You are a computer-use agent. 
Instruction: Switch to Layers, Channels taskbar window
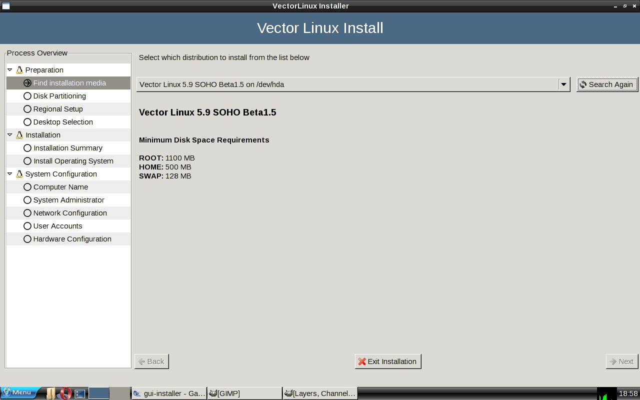tap(320, 393)
